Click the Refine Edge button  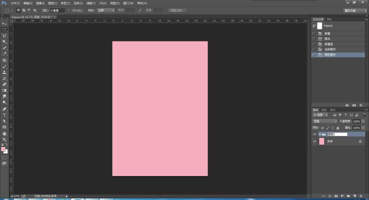(x=177, y=10)
